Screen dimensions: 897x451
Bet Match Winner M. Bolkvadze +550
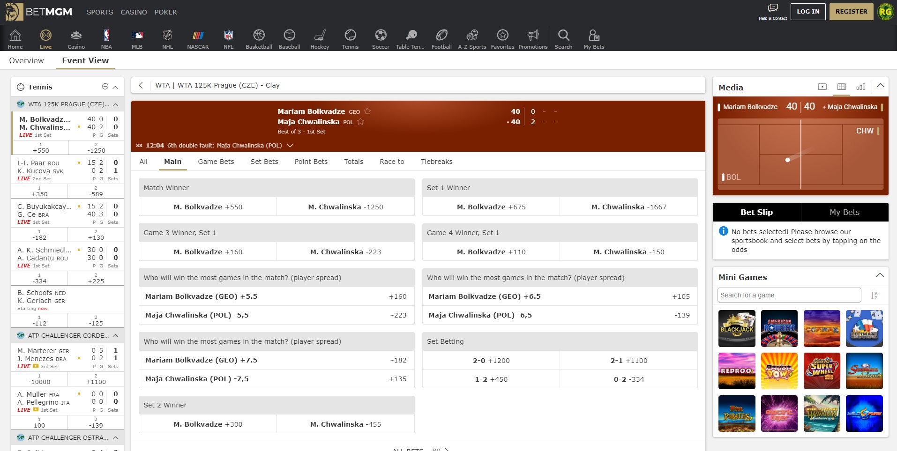(x=208, y=207)
